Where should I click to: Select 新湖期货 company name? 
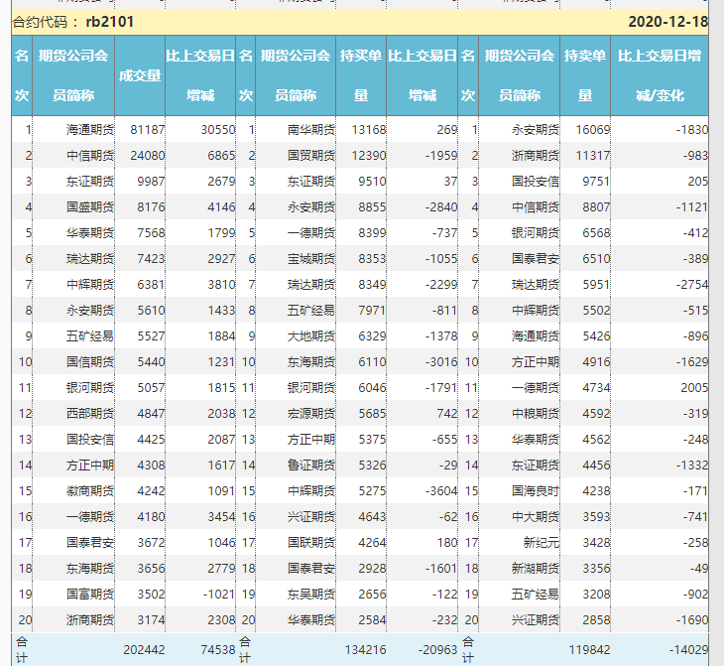pos(536,569)
